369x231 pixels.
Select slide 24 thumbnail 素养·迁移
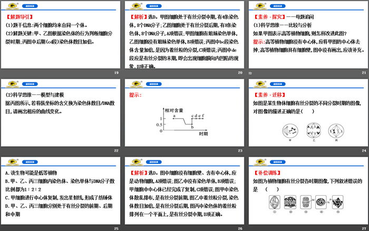[308, 112]
